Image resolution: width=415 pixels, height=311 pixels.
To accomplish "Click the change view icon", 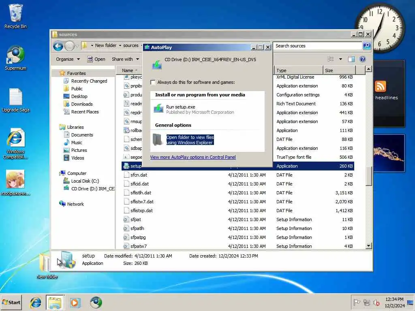I will click(331, 59).
